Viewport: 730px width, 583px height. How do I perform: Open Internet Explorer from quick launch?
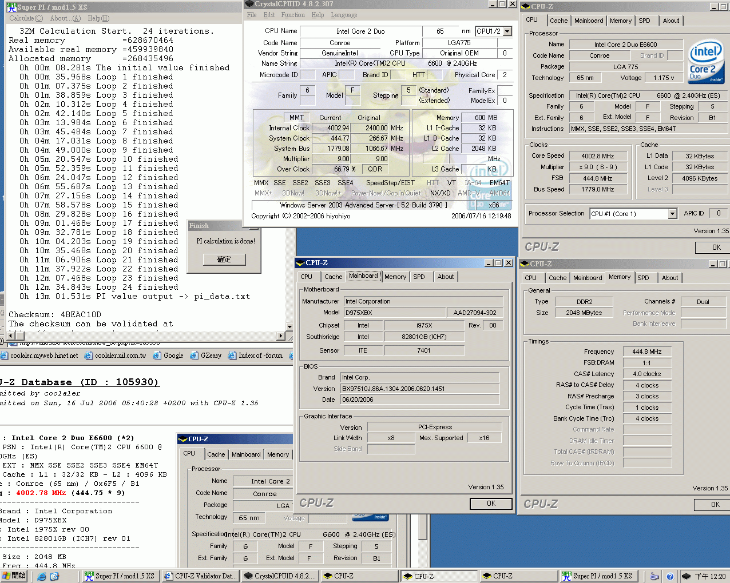(42, 576)
